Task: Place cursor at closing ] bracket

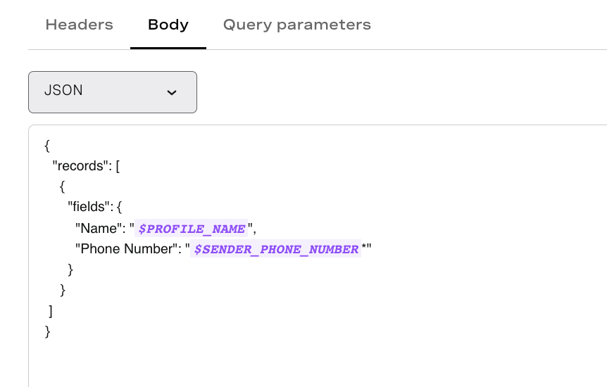Action: click(50, 311)
